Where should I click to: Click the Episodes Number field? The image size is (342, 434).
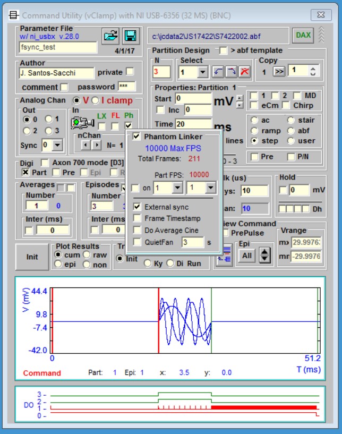click(x=102, y=206)
